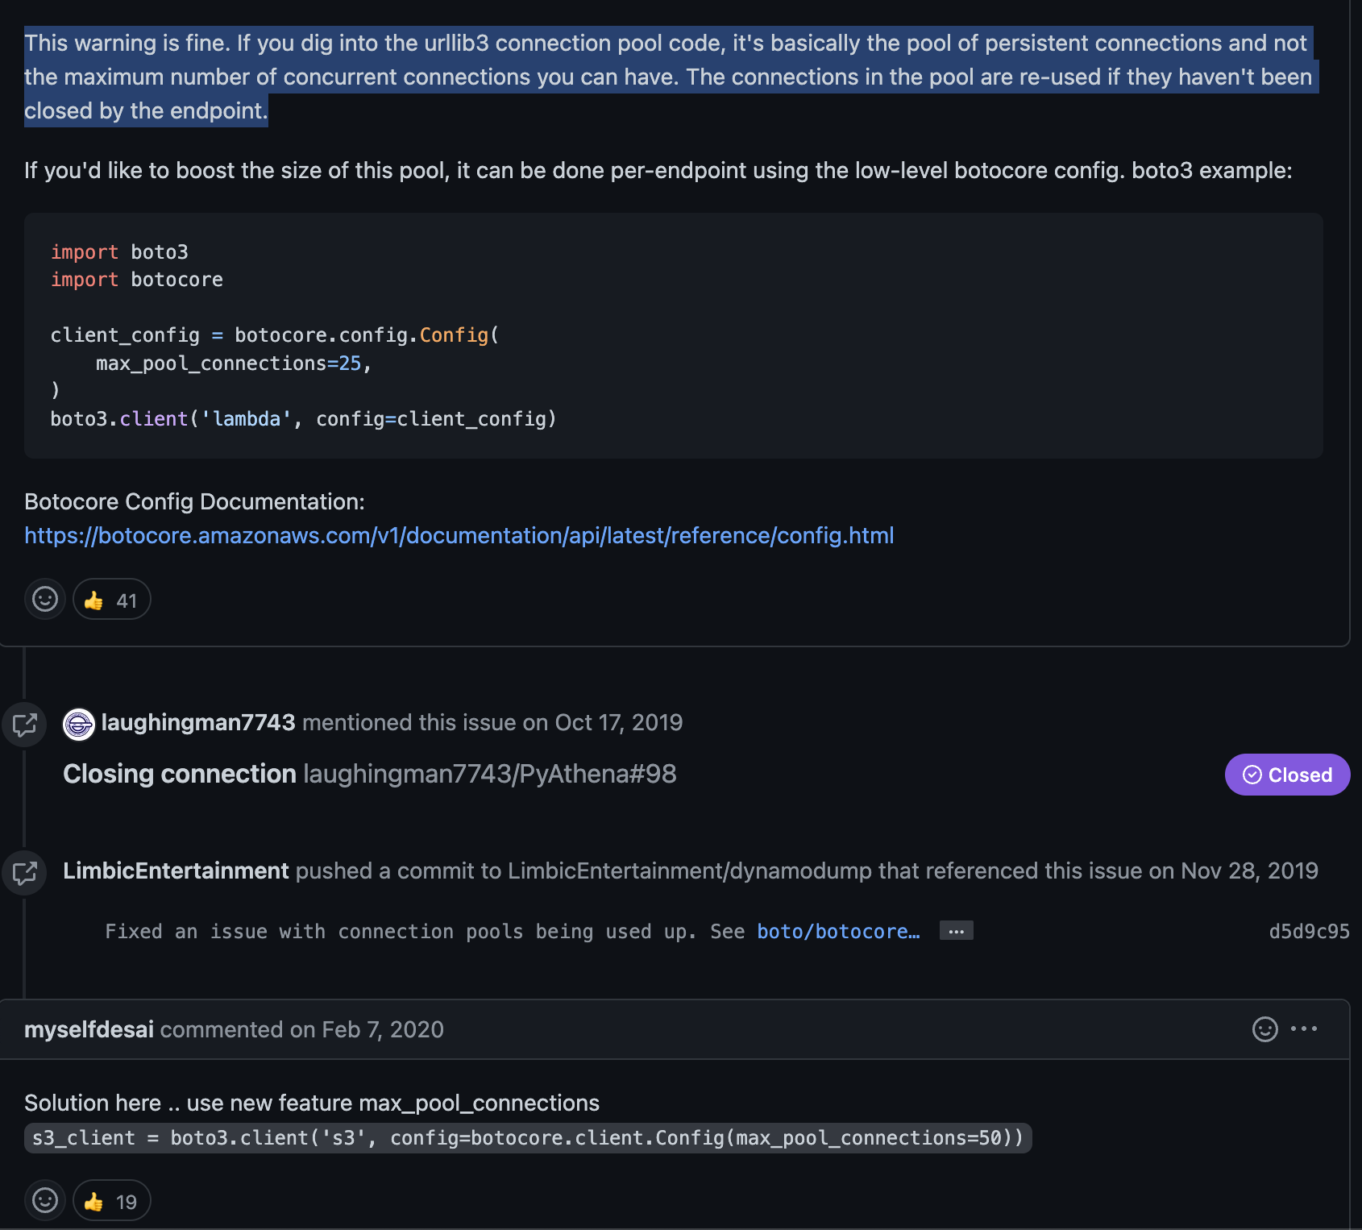Click laughingman7743's circular avatar icon
Screen dimensions: 1362x1230
click(x=78, y=724)
